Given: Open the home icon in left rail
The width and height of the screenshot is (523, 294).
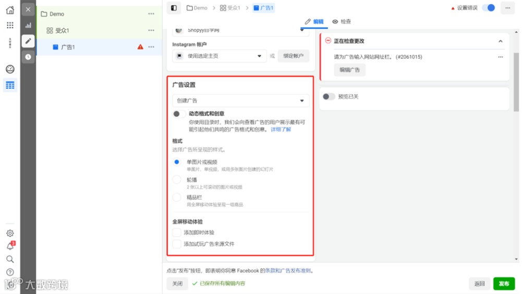Looking at the screenshot, I should [10, 10].
